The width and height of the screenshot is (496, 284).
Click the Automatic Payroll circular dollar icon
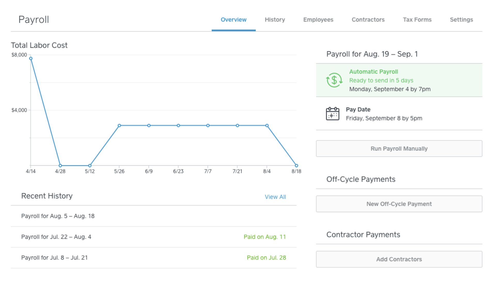334,80
